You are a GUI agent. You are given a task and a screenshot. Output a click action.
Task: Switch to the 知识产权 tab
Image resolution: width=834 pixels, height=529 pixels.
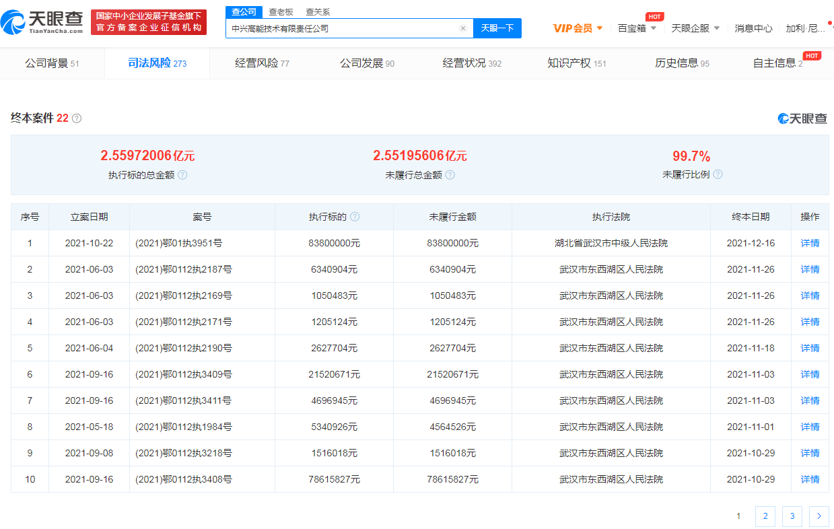point(578,63)
